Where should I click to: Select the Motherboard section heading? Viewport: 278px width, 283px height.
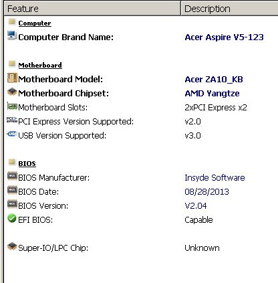(x=40, y=65)
